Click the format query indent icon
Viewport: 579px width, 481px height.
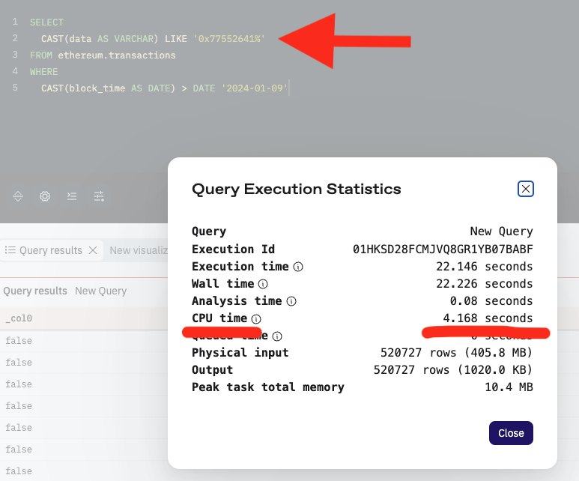[x=72, y=196]
